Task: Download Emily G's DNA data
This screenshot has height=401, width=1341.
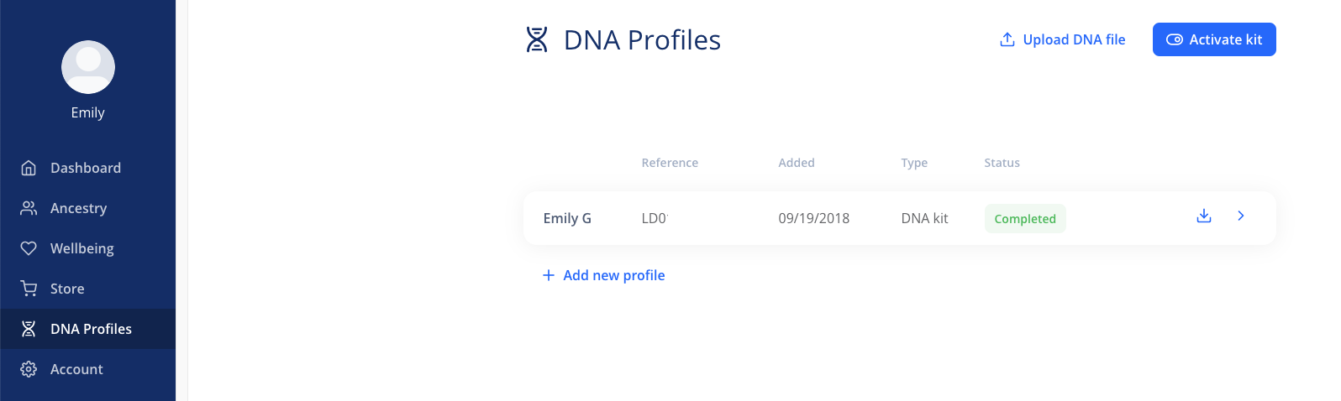Action: [1204, 216]
